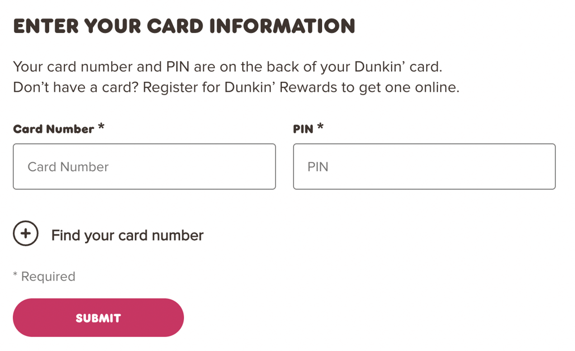The image size is (575, 351).
Task: Click the pink SUBMIT button label
Action: click(x=98, y=317)
